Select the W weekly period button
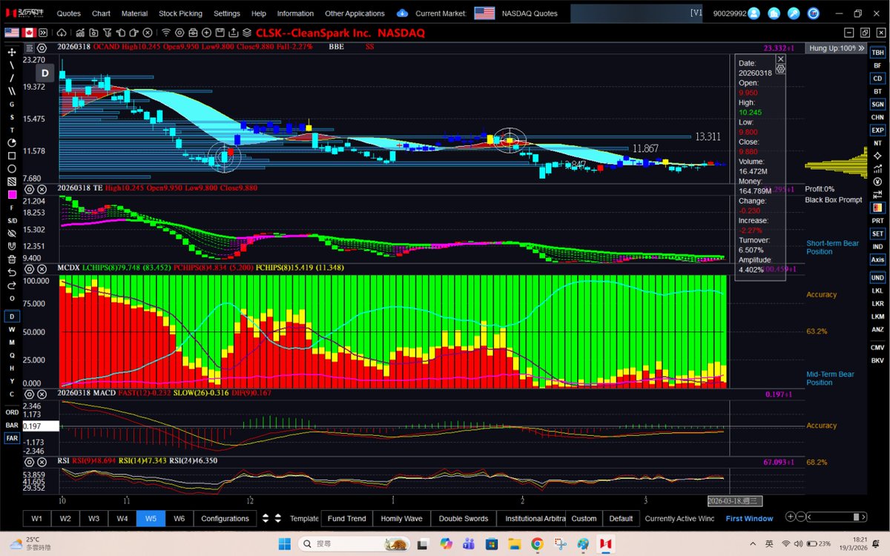 [12, 330]
